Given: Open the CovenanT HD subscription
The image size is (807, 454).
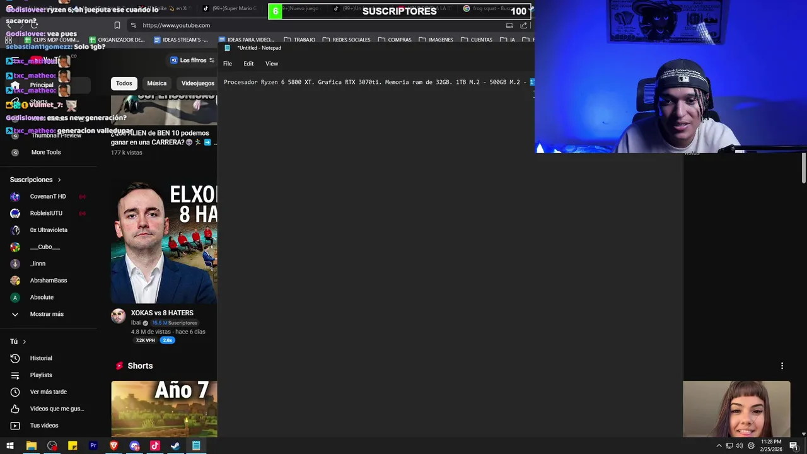Looking at the screenshot, I should point(48,196).
